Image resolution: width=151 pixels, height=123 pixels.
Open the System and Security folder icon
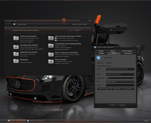click(16, 38)
